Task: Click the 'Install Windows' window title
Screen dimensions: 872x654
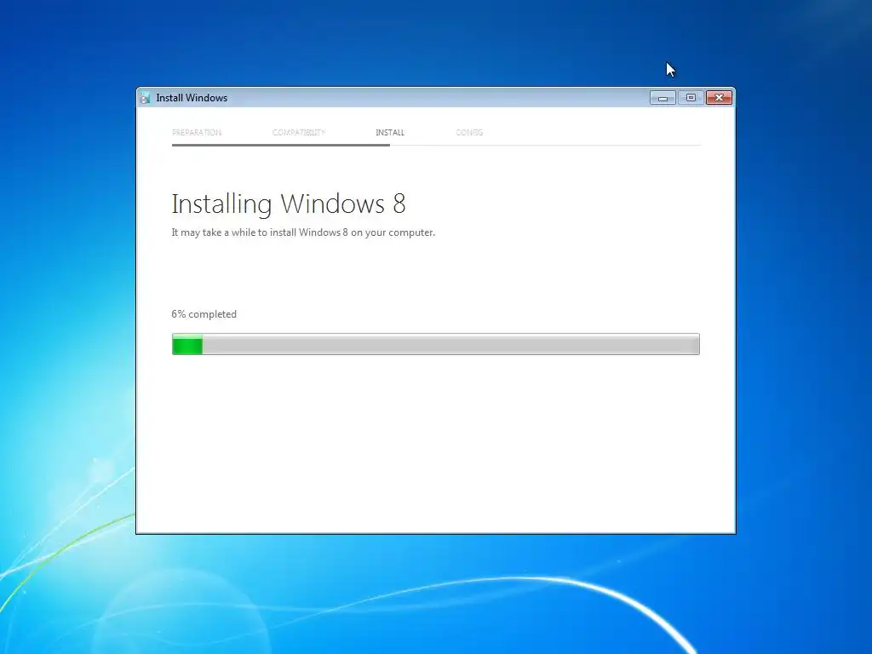Action: 192,98
